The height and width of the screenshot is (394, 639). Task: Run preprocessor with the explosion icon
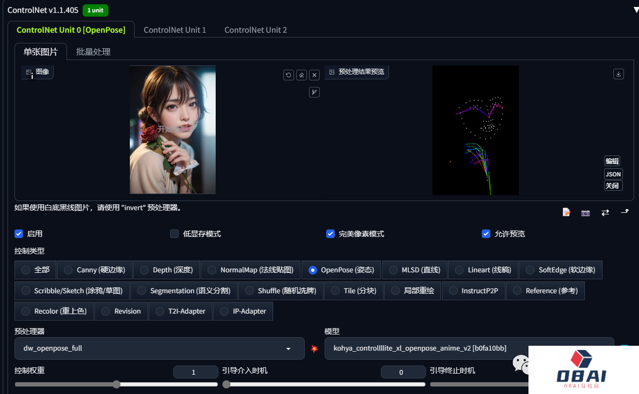point(314,349)
